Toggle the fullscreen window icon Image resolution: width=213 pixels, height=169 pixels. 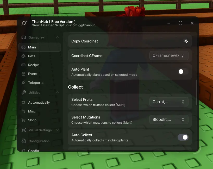pyautogui.click(x=180, y=23)
